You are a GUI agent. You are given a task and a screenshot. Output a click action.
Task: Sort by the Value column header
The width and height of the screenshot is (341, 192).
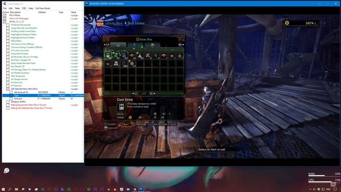coord(74,12)
